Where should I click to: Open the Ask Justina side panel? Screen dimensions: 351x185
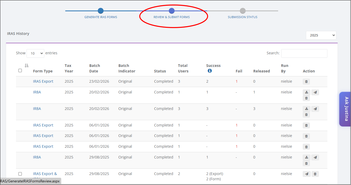coord(345,109)
